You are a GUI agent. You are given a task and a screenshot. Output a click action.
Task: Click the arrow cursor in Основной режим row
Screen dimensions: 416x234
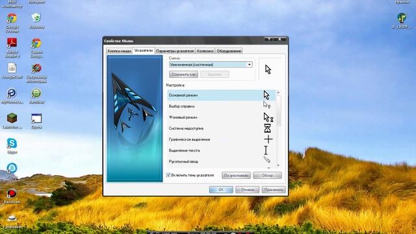point(266,95)
